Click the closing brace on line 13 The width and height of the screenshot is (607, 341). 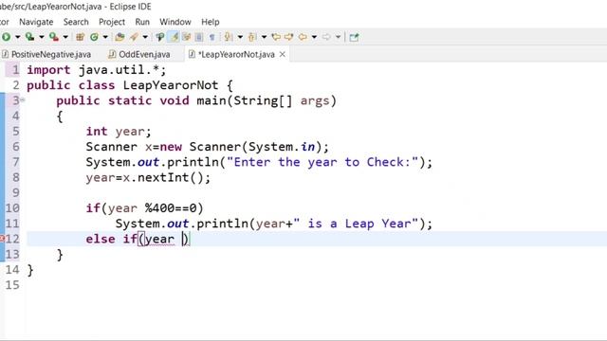tap(60, 255)
